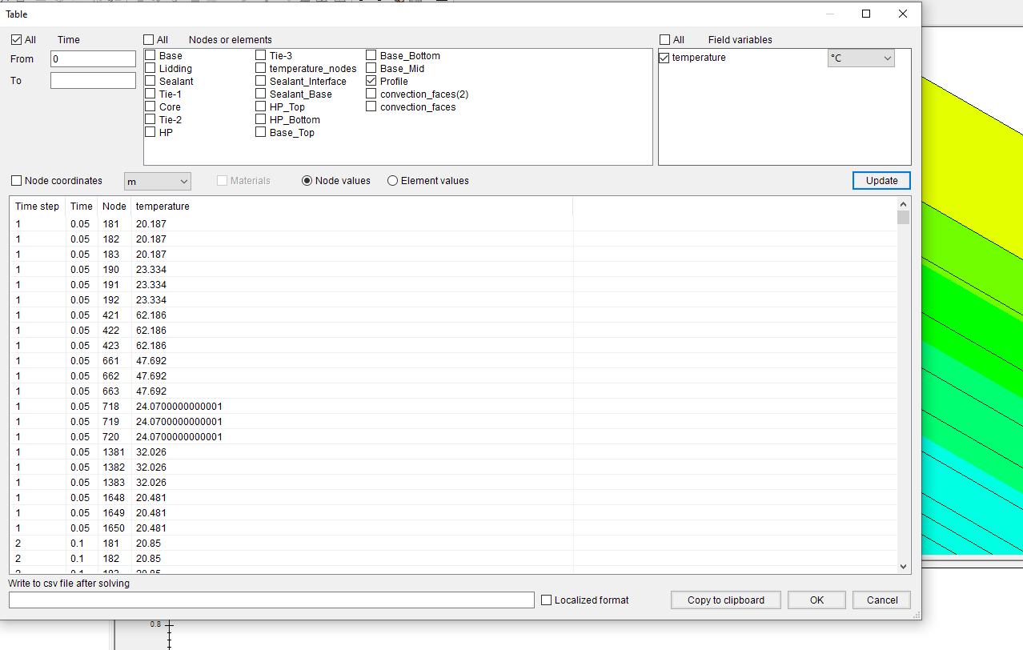This screenshot has width=1023, height=650.
Task: Enable Node coordinates checkbox
Action: [x=16, y=181]
